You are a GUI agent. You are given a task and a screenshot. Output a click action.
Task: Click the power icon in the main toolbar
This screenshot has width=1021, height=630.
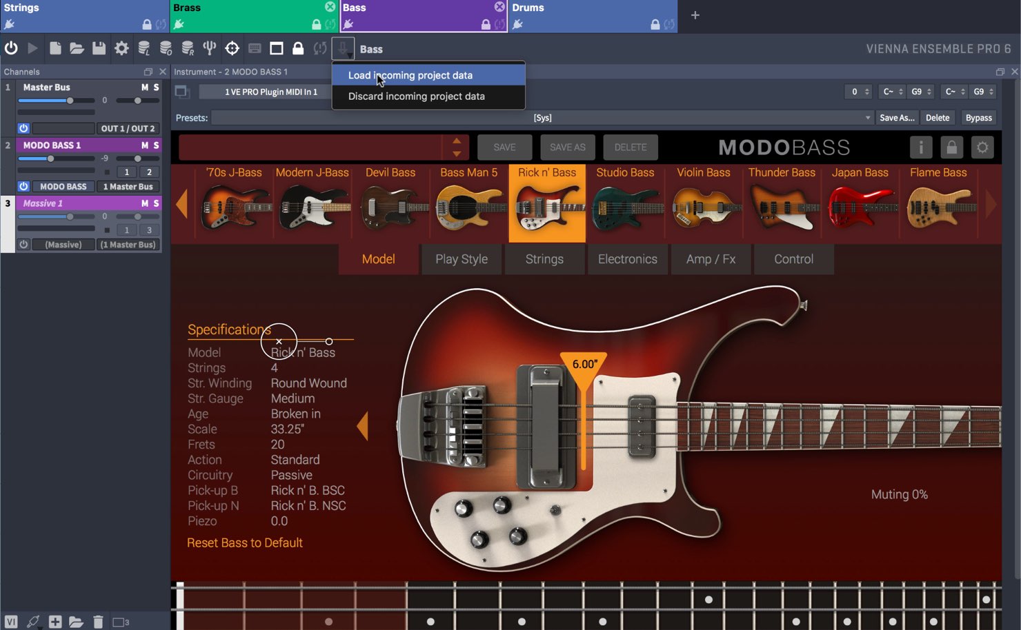[11, 48]
